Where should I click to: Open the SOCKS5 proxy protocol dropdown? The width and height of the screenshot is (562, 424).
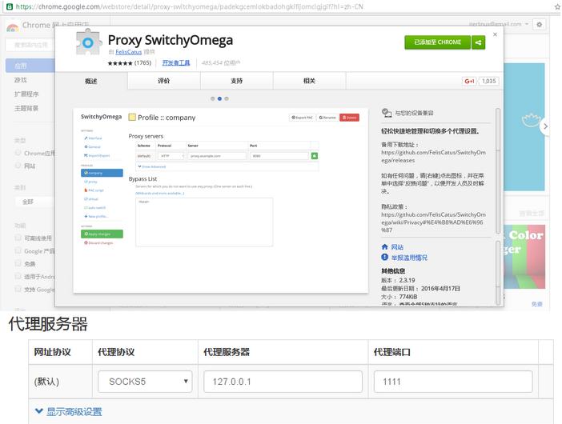click(145, 382)
